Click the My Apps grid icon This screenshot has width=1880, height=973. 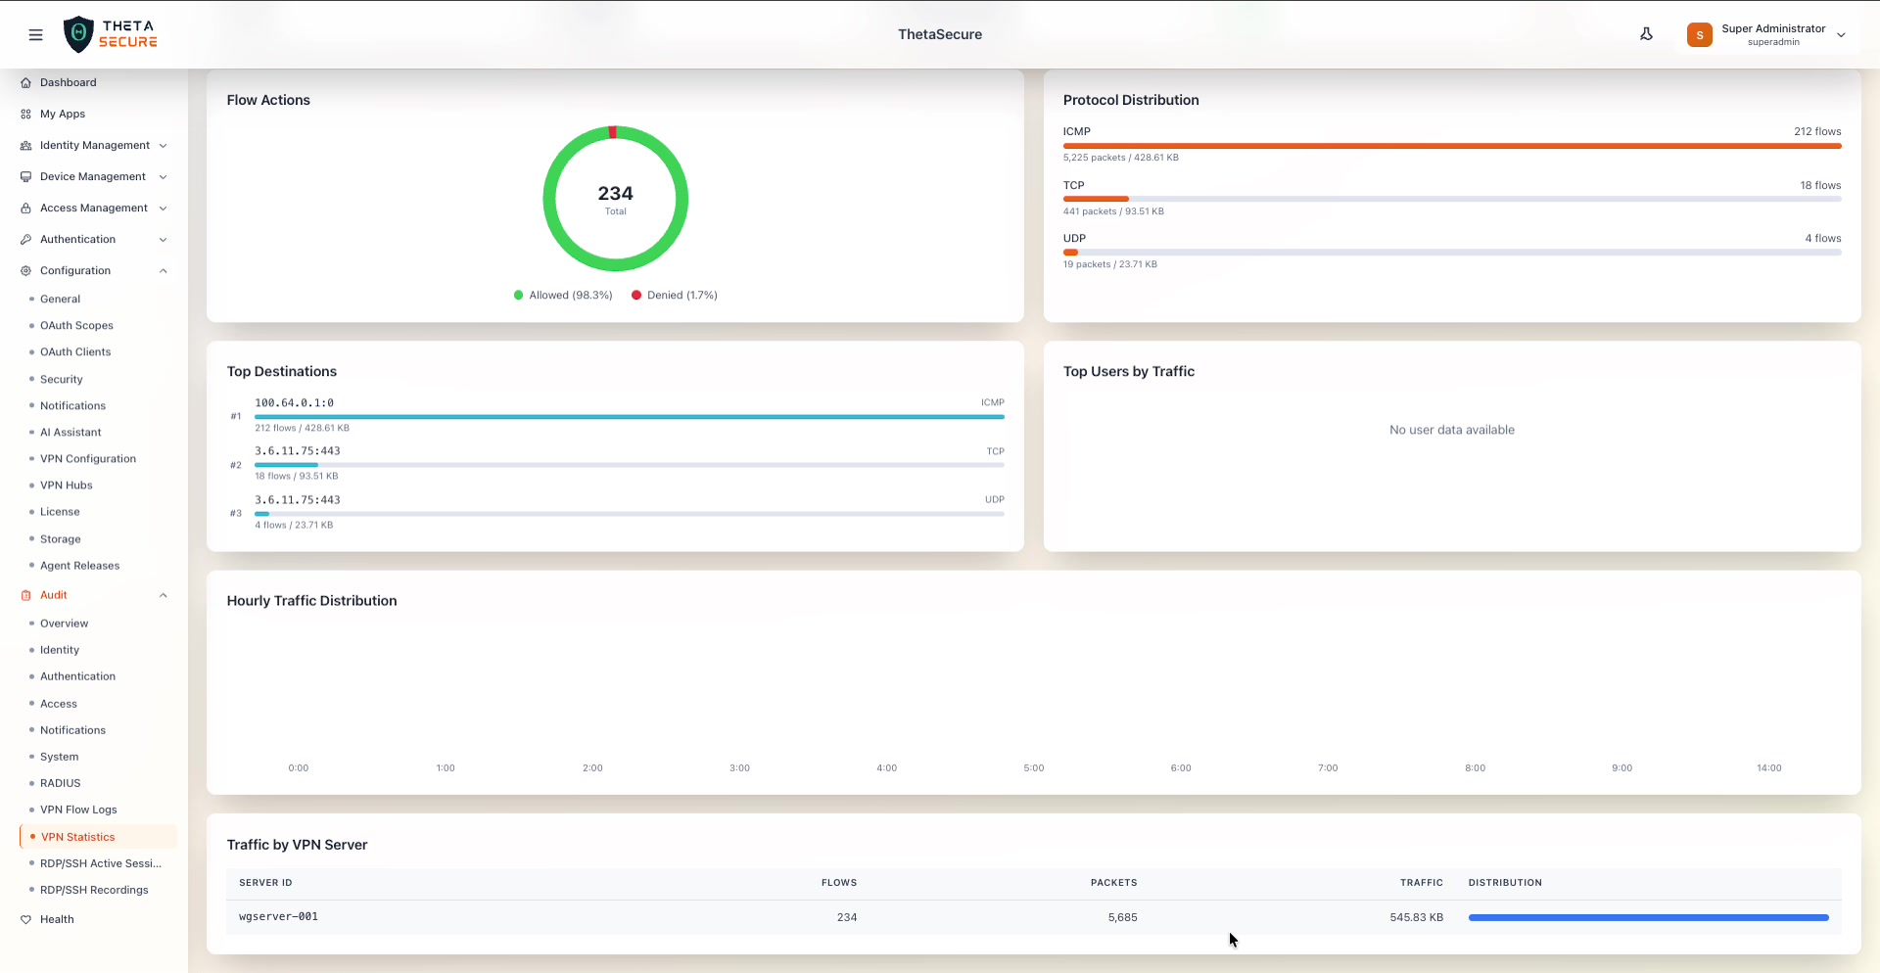pos(24,114)
